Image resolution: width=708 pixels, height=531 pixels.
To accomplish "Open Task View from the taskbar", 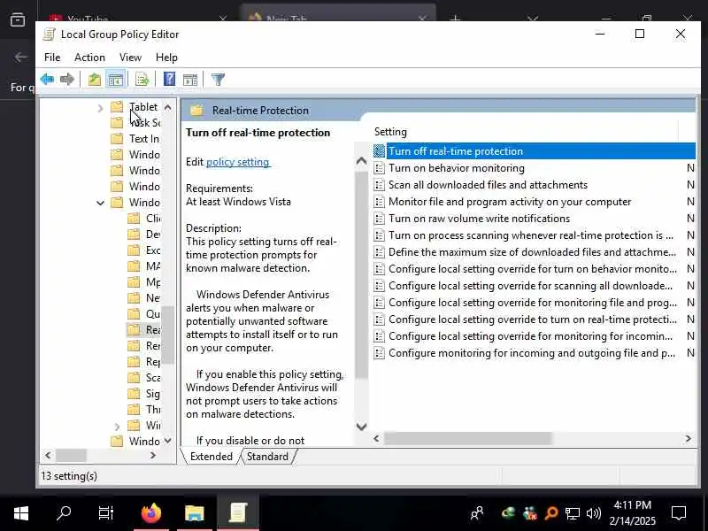I will pyautogui.click(x=106, y=513).
